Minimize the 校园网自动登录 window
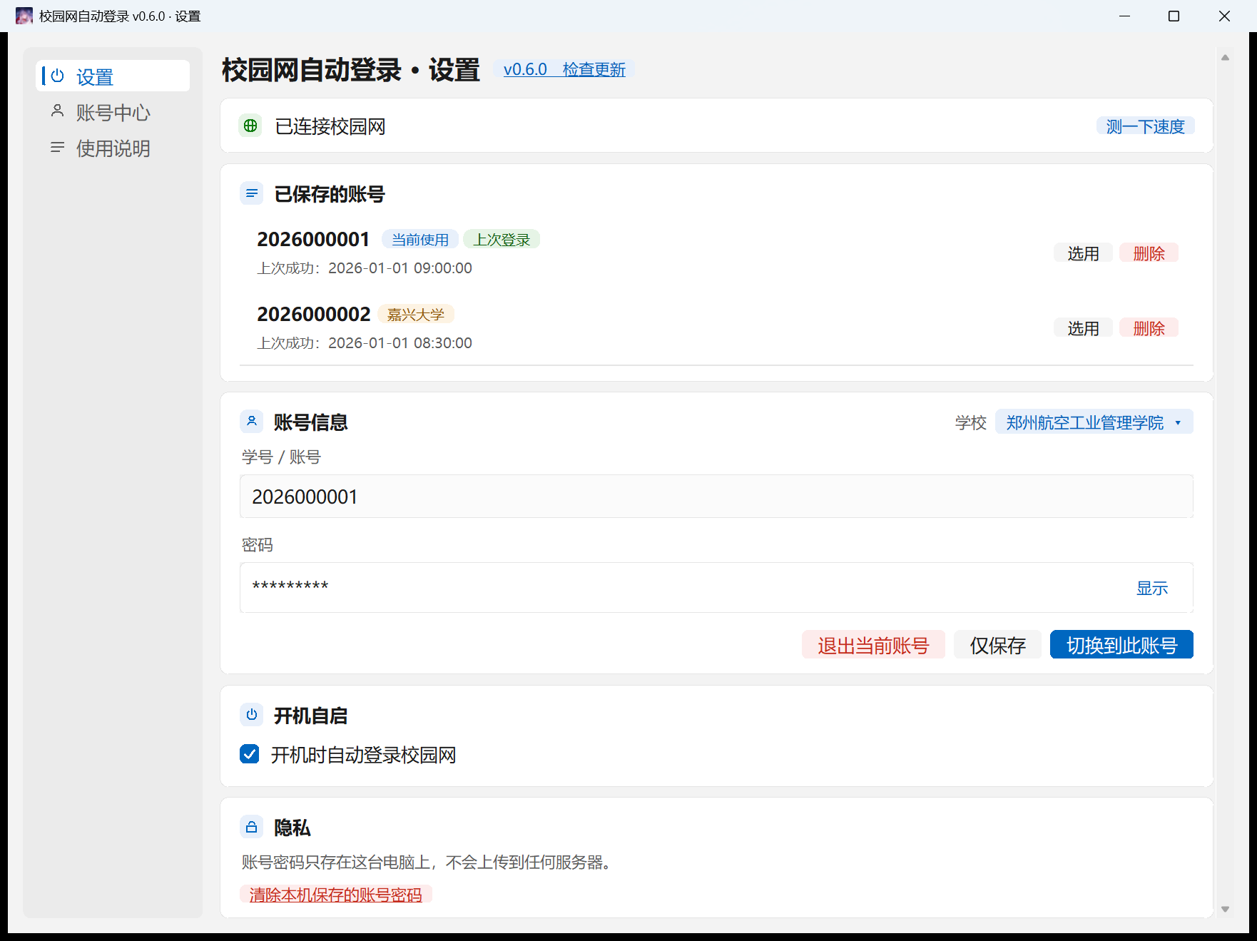 [x=1125, y=16]
